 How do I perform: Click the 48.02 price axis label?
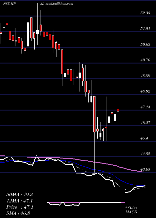tap(145, 91)
